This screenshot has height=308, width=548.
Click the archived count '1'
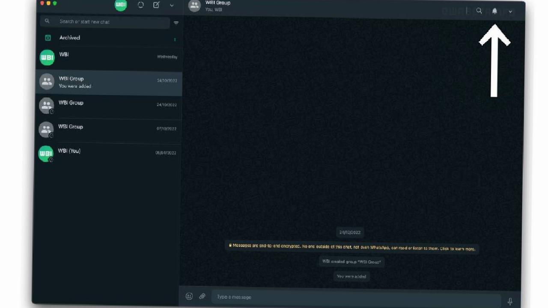(x=175, y=40)
